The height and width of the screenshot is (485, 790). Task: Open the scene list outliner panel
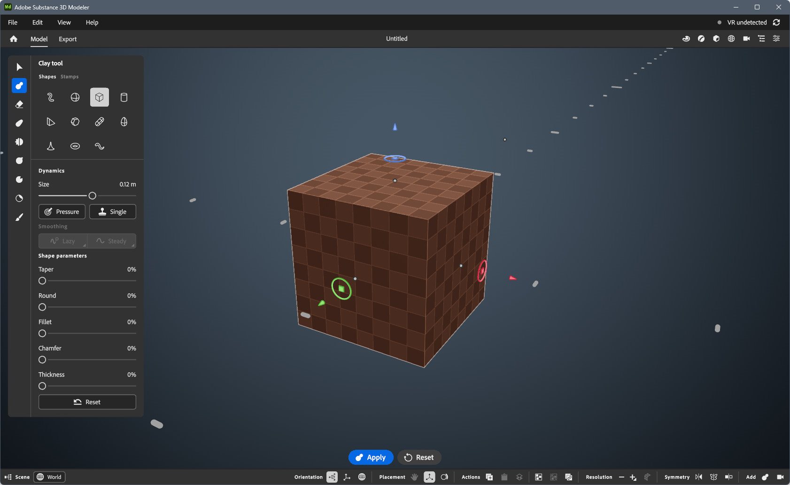click(x=761, y=39)
